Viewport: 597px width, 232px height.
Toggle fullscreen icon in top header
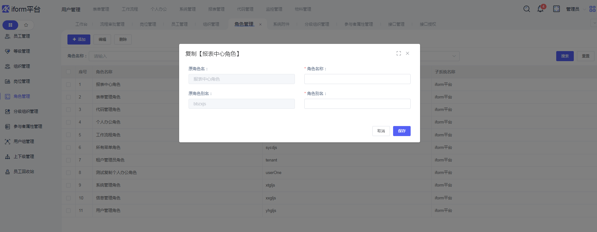[557, 9]
